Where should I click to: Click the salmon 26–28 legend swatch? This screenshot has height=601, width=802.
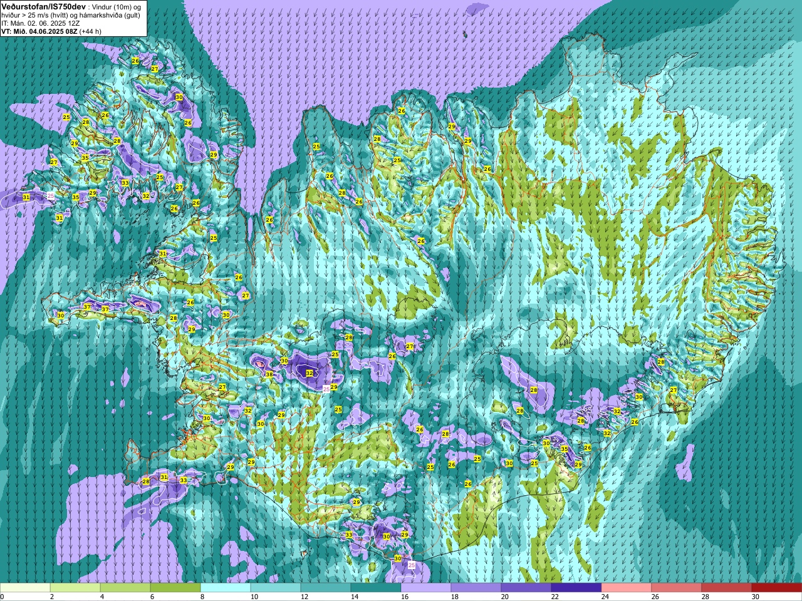(x=677, y=588)
